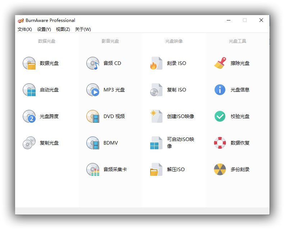Open the 视图(Z) menu
Screen dimensions: 285x230
(63, 29)
